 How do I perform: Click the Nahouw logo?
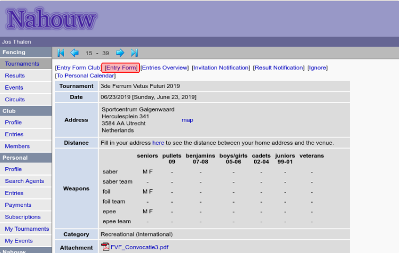click(x=51, y=20)
